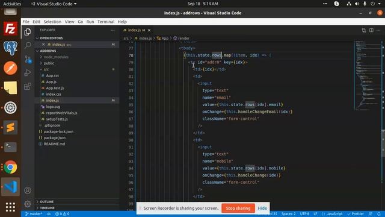
Task: Open errors and warnings status indicator
Action: point(62,214)
